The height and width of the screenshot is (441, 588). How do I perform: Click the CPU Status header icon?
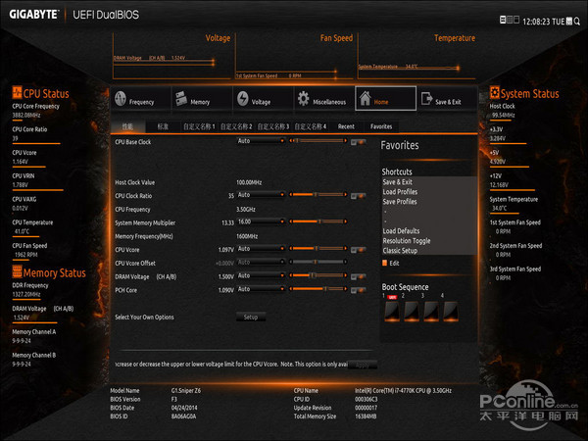(x=17, y=92)
